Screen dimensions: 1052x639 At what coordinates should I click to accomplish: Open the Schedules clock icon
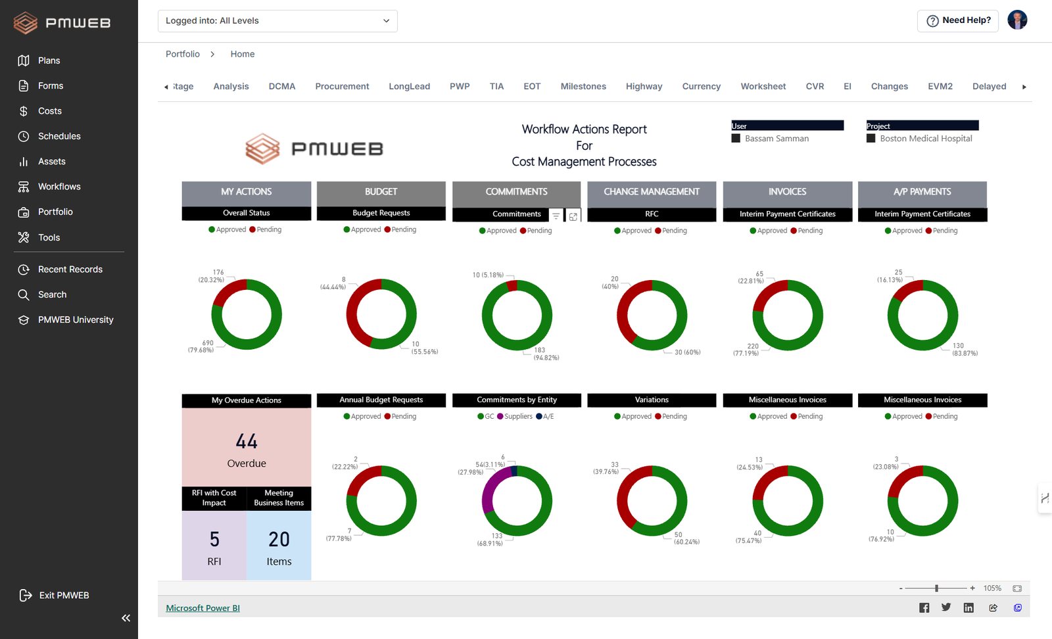pos(24,136)
